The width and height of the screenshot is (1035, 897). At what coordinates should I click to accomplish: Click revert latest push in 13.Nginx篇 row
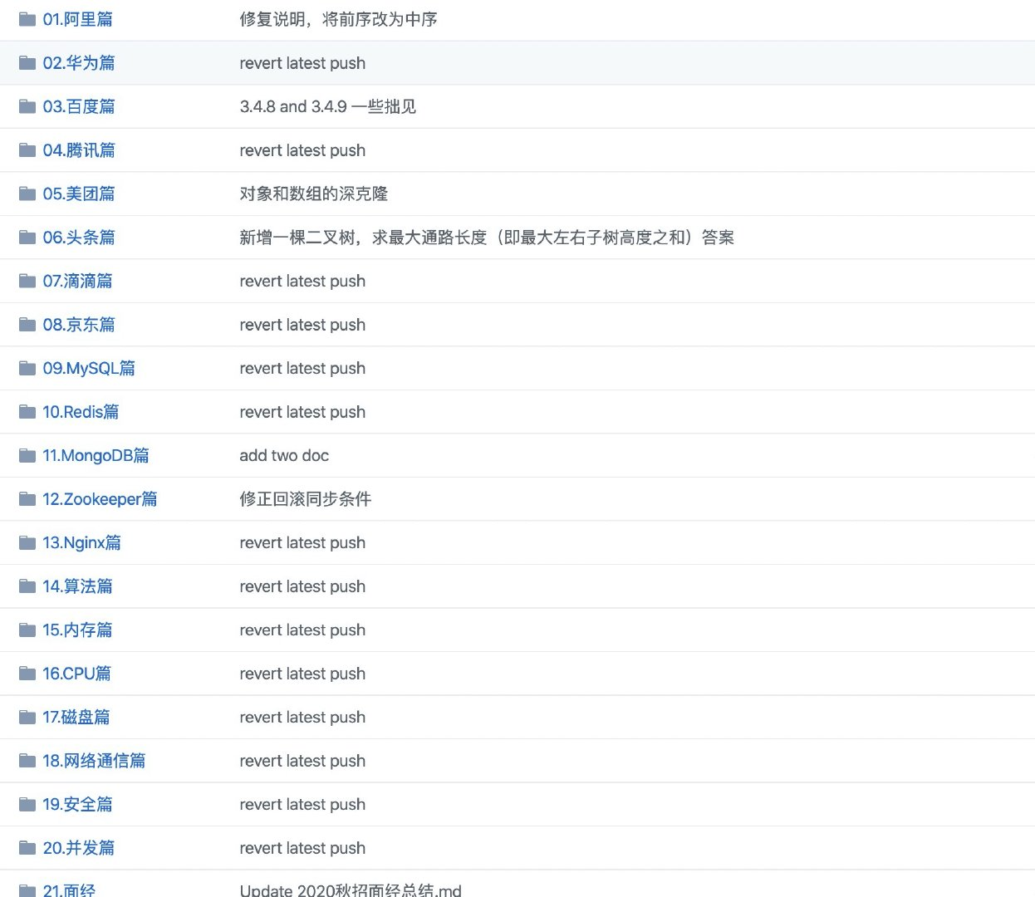point(302,542)
